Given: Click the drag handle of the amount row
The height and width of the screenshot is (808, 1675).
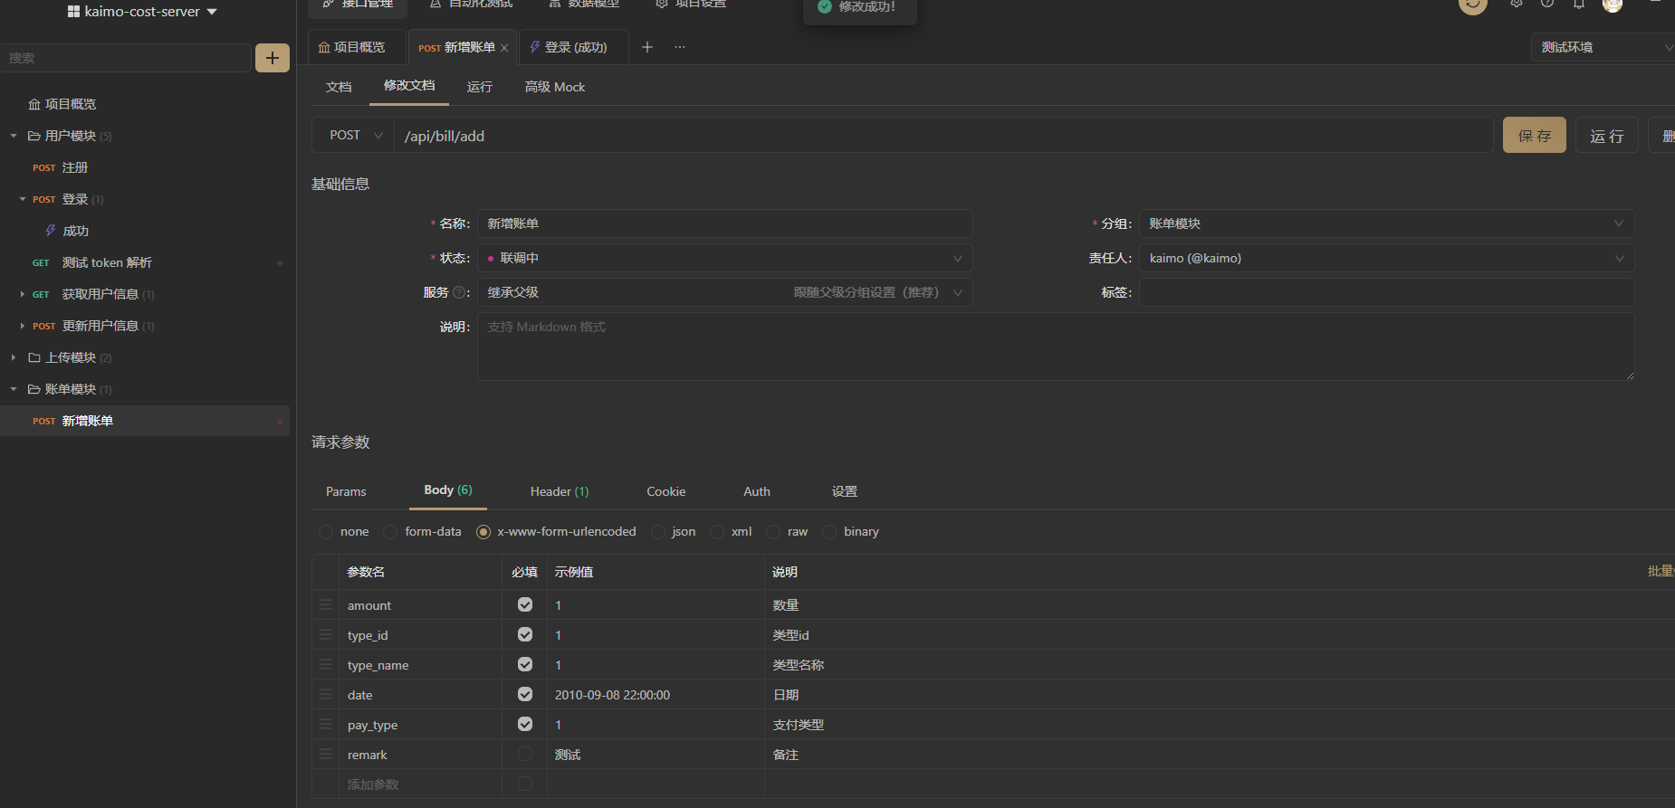Looking at the screenshot, I should [326, 604].
